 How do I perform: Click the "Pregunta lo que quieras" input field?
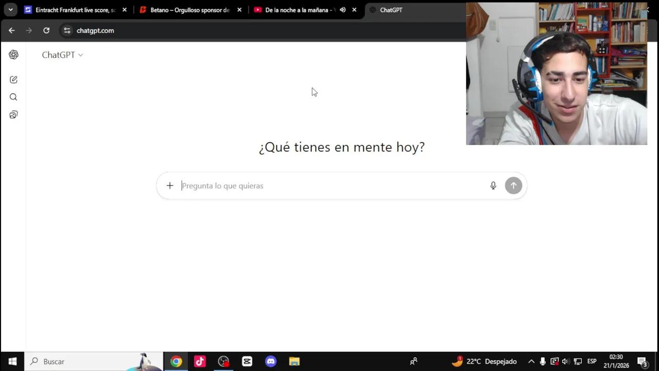pyautogui.click(x=329, y=185)
